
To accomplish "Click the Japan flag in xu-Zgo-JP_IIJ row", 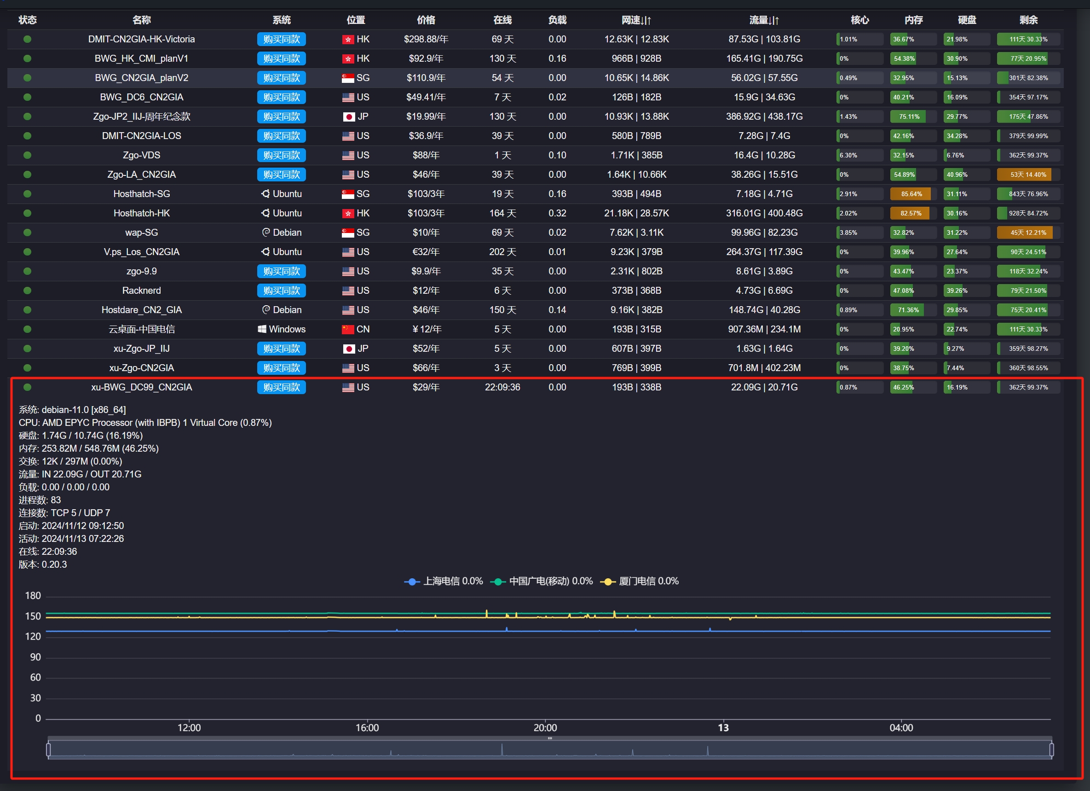I will coord(349,349).
